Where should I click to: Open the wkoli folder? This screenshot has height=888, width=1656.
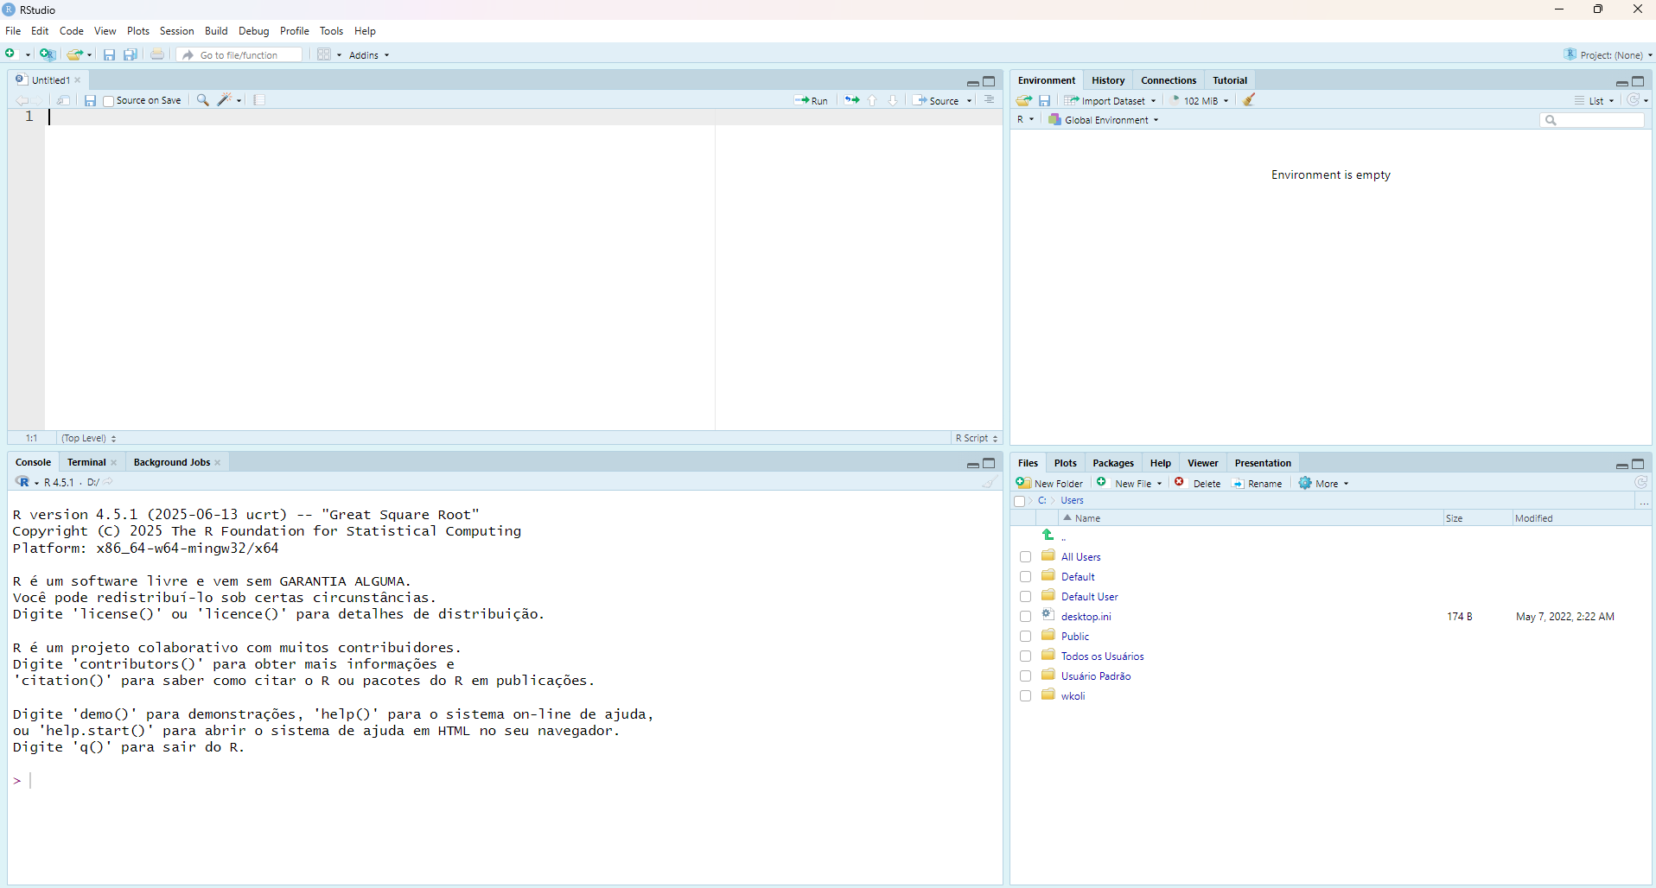pyautogui.click(x=1073, y=696)
